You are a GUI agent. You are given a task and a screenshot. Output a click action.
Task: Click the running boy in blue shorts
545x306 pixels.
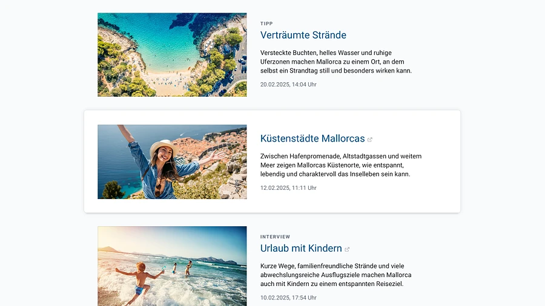(x=140, y=282)
